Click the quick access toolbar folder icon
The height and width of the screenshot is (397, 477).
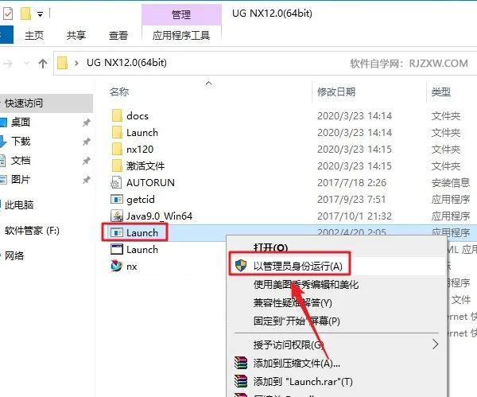pyautogui.click(x=25, y=14)
